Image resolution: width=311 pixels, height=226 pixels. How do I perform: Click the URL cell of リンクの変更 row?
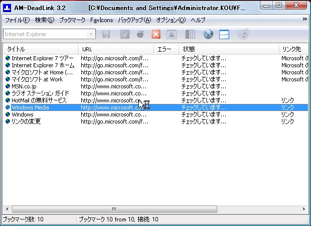point(114,122)
